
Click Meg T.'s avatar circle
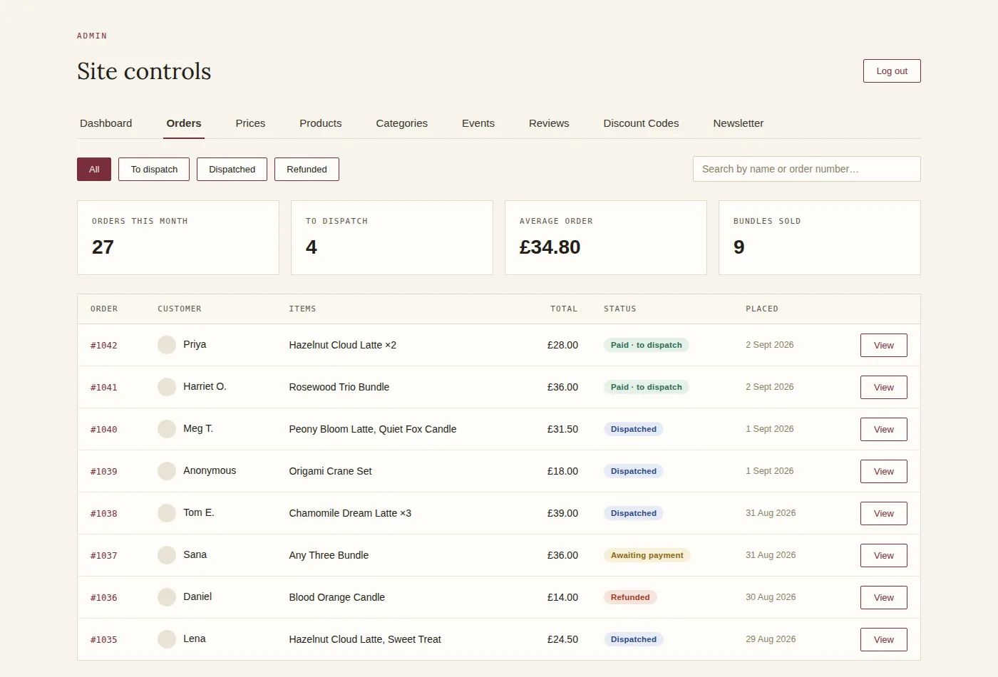point(167,429)
